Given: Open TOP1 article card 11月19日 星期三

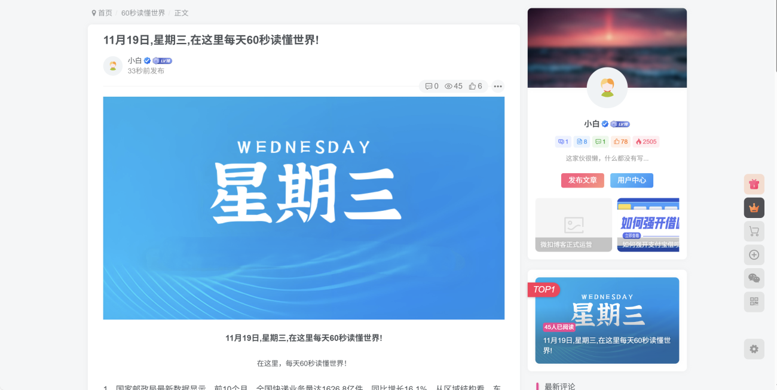Looking at the screenshot, I should [607, 320].
